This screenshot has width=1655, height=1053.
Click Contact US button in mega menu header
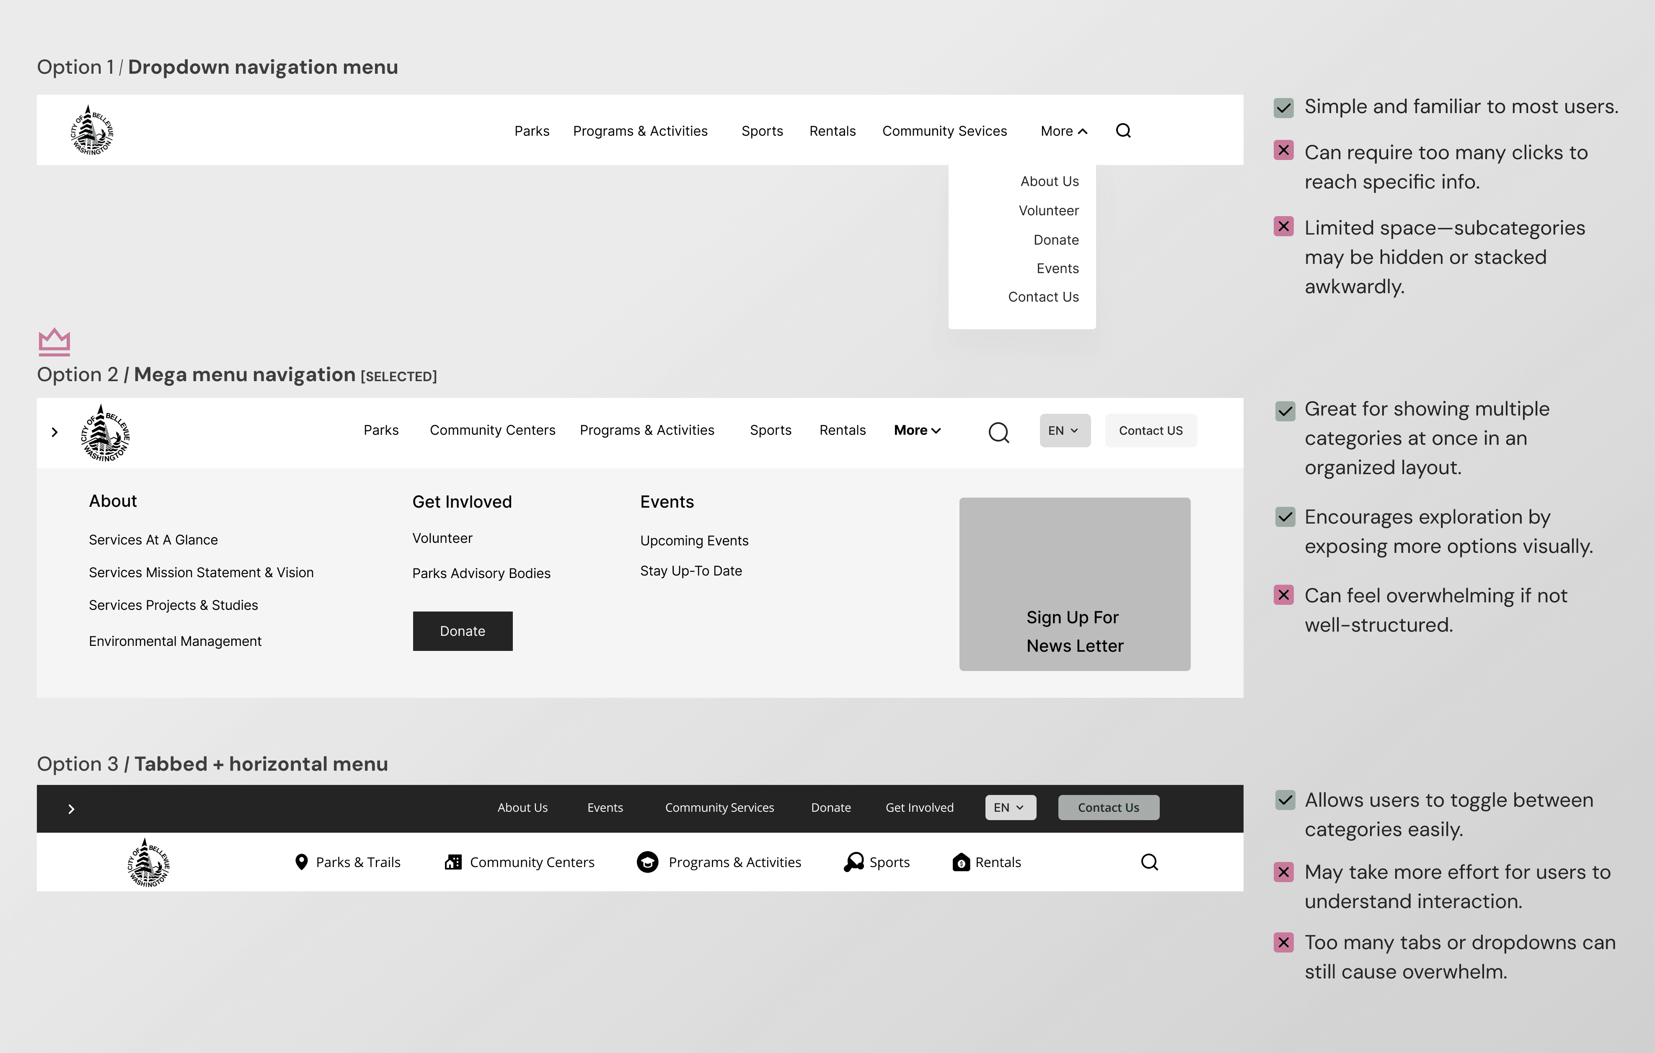(x=1151, y=431)
